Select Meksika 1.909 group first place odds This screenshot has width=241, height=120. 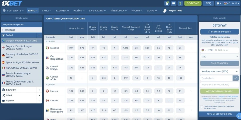click(x=71, y=48)
